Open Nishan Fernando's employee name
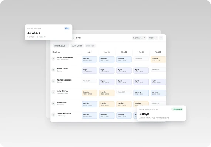This screenshot has height=147, width=211. coord(64,80)
